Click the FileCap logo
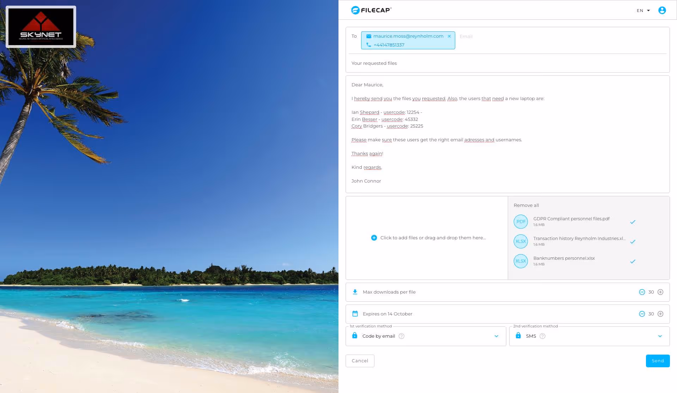The image size is (677, 393). click(x=371, y=10)
